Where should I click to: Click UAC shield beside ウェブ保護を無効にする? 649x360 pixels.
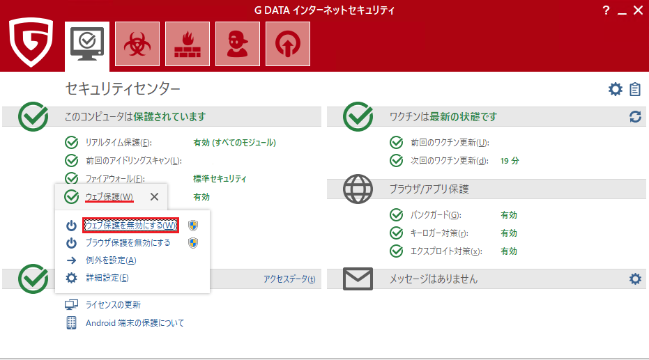tap(193, 225)
